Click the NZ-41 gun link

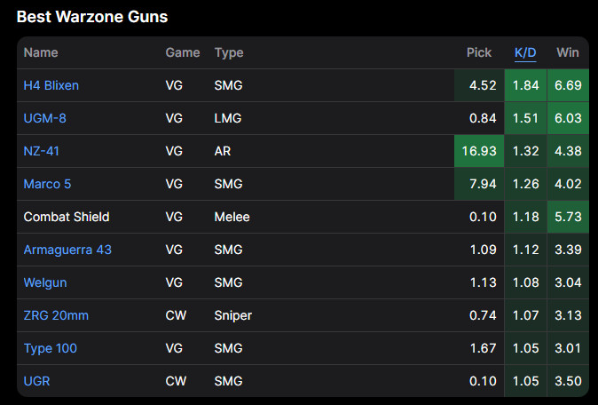pyautogui.click(x=42, y=151)
